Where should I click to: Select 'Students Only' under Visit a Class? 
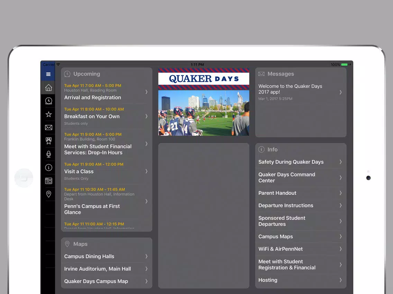click(76, 178)
